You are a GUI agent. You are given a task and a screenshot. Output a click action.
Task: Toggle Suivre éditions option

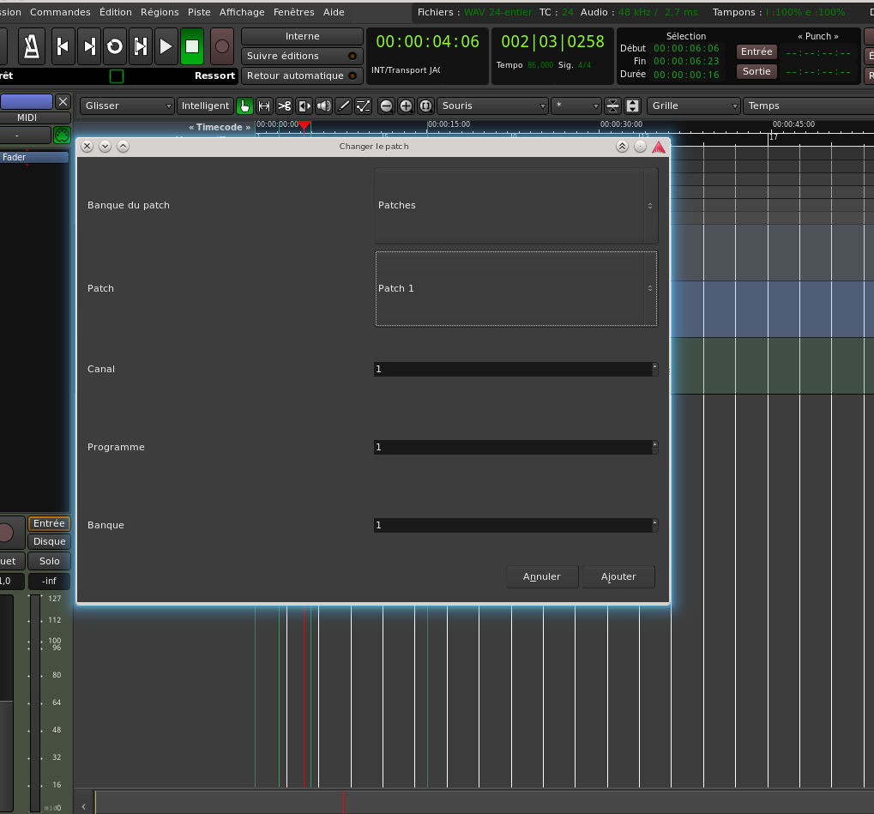[x=302, y=56]
